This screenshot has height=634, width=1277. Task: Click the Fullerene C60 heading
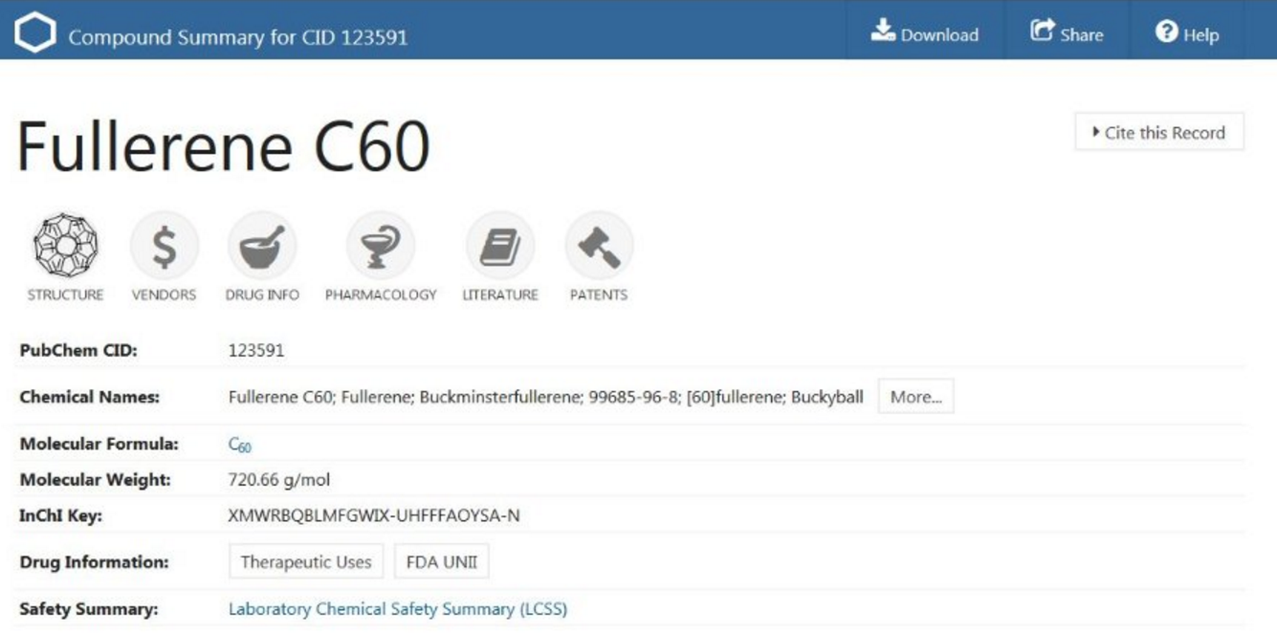click(224, 146)
